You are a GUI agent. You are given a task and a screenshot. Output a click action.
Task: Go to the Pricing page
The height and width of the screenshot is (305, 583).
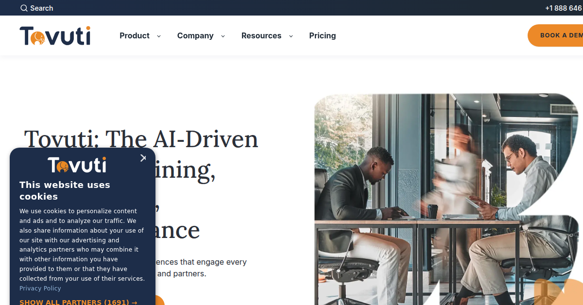click(x=323, y=35)
